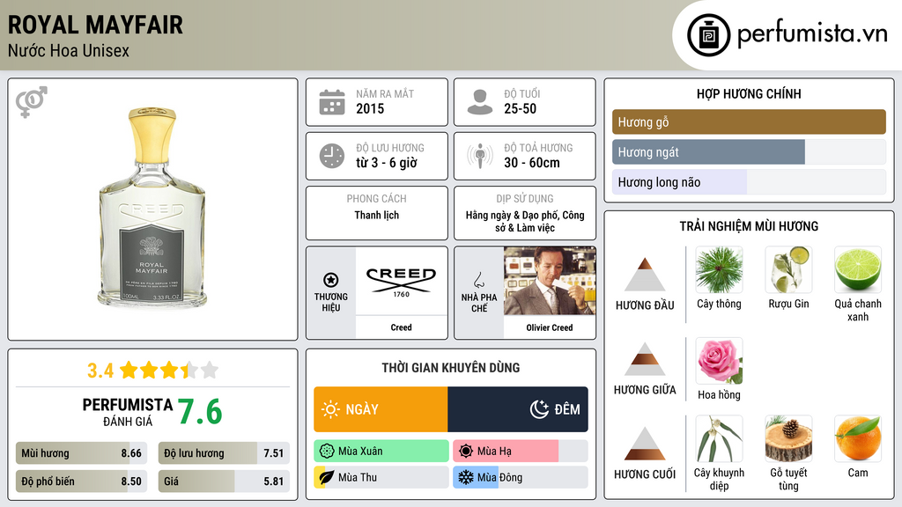Image resolution: width=902 pixels, height=507 pixels.
Task: Click the sillage projection body icon
Action: pos(479,156)
